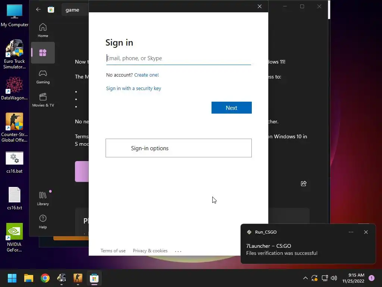Click the share icon in Store page
This screenshot has width=382, height=287.
click(x=304, y=183)
